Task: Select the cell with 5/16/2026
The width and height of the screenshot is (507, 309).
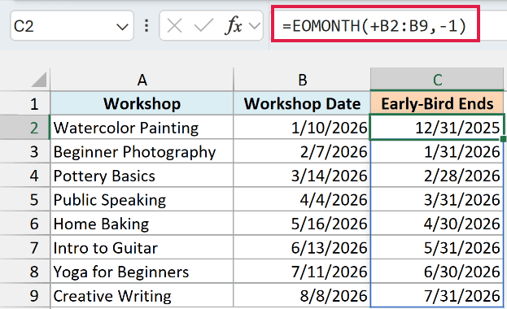Action: (302, 224)
